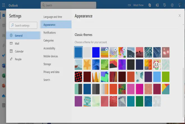Open Excel from the left app rail
This screenshot has height=124, width=185.
pos(4,76)
